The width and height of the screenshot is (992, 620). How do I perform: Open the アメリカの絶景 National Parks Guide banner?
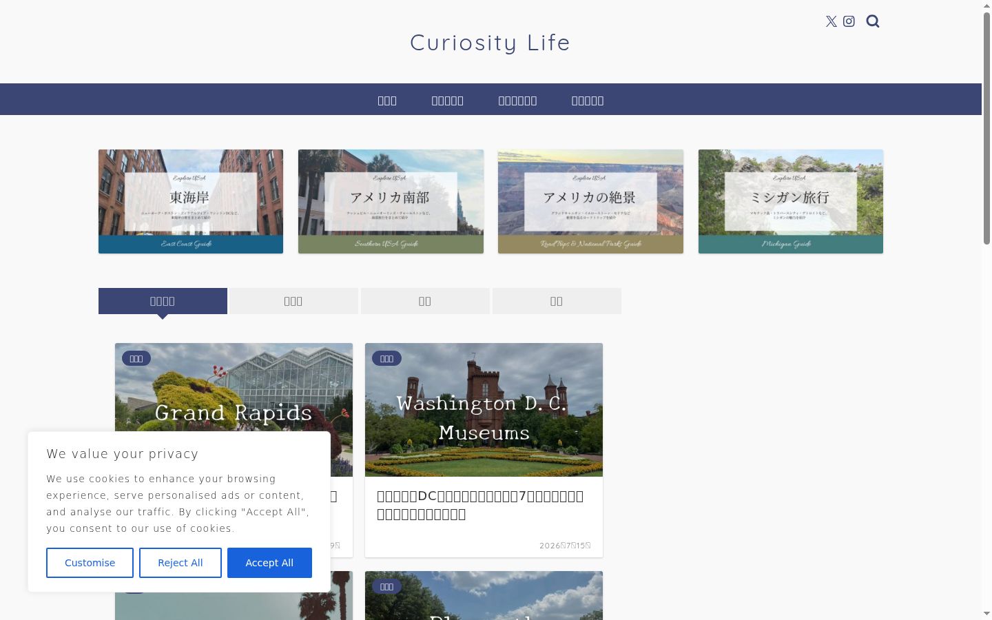(x=590, y=201)
